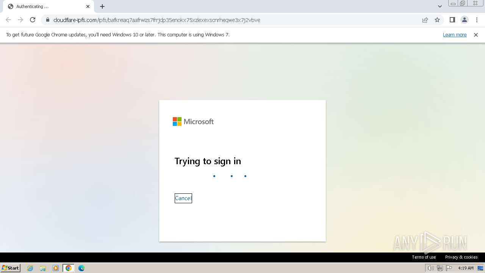Select the Authenticating tab
485x273 pixels.
point(48,6)
